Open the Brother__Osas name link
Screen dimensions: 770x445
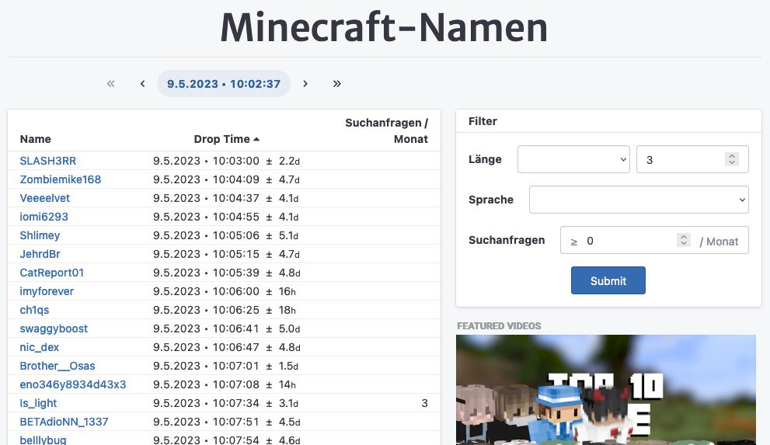57,366
